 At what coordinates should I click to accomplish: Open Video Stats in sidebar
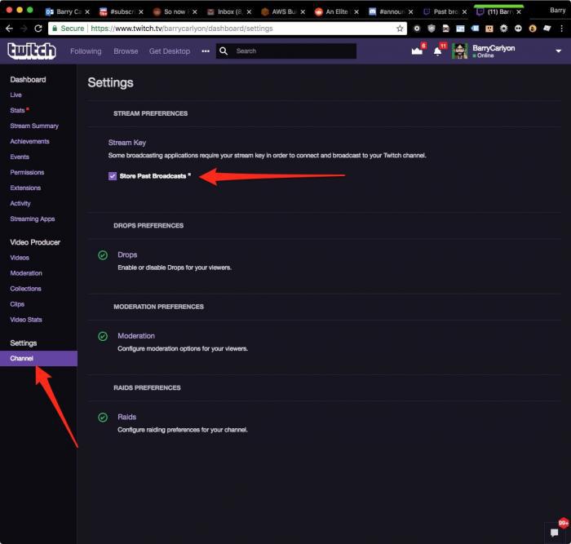tap(26, 320)
